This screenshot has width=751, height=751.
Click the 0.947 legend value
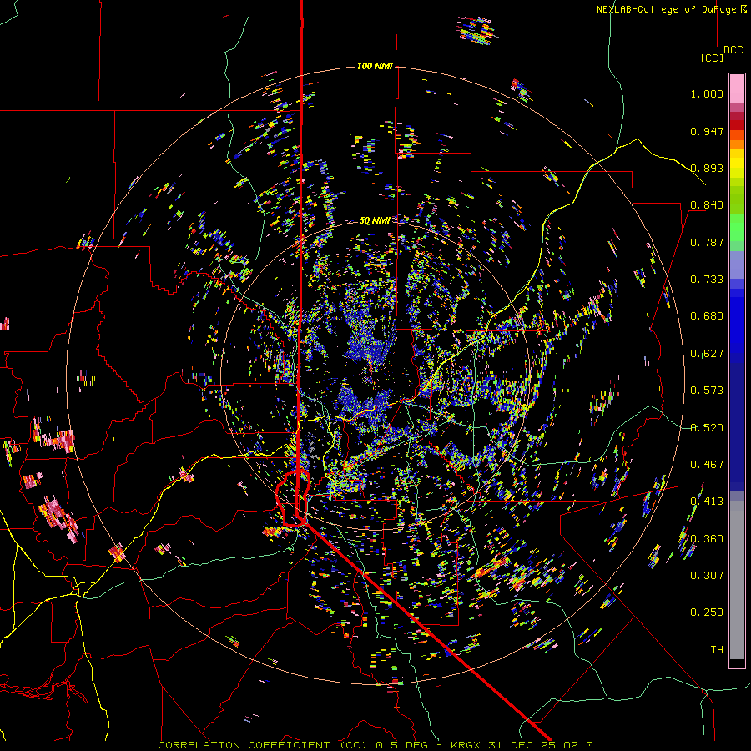[x=707, y=131]
